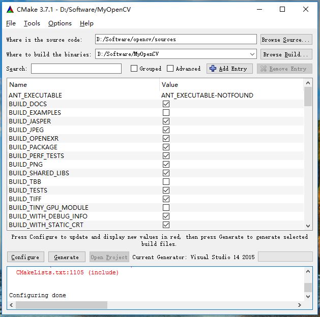Image resolution: width=320 pixels, height=317 pixels.
Task: Click the Search input field
Action: click(x=76, y=69)
